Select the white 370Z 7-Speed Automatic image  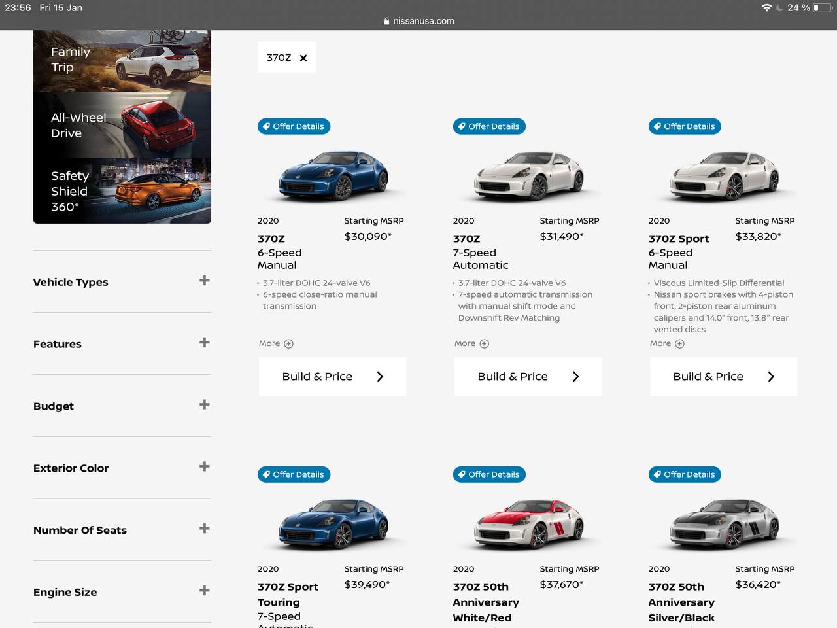pyautogui.click(x=528, y=175)
